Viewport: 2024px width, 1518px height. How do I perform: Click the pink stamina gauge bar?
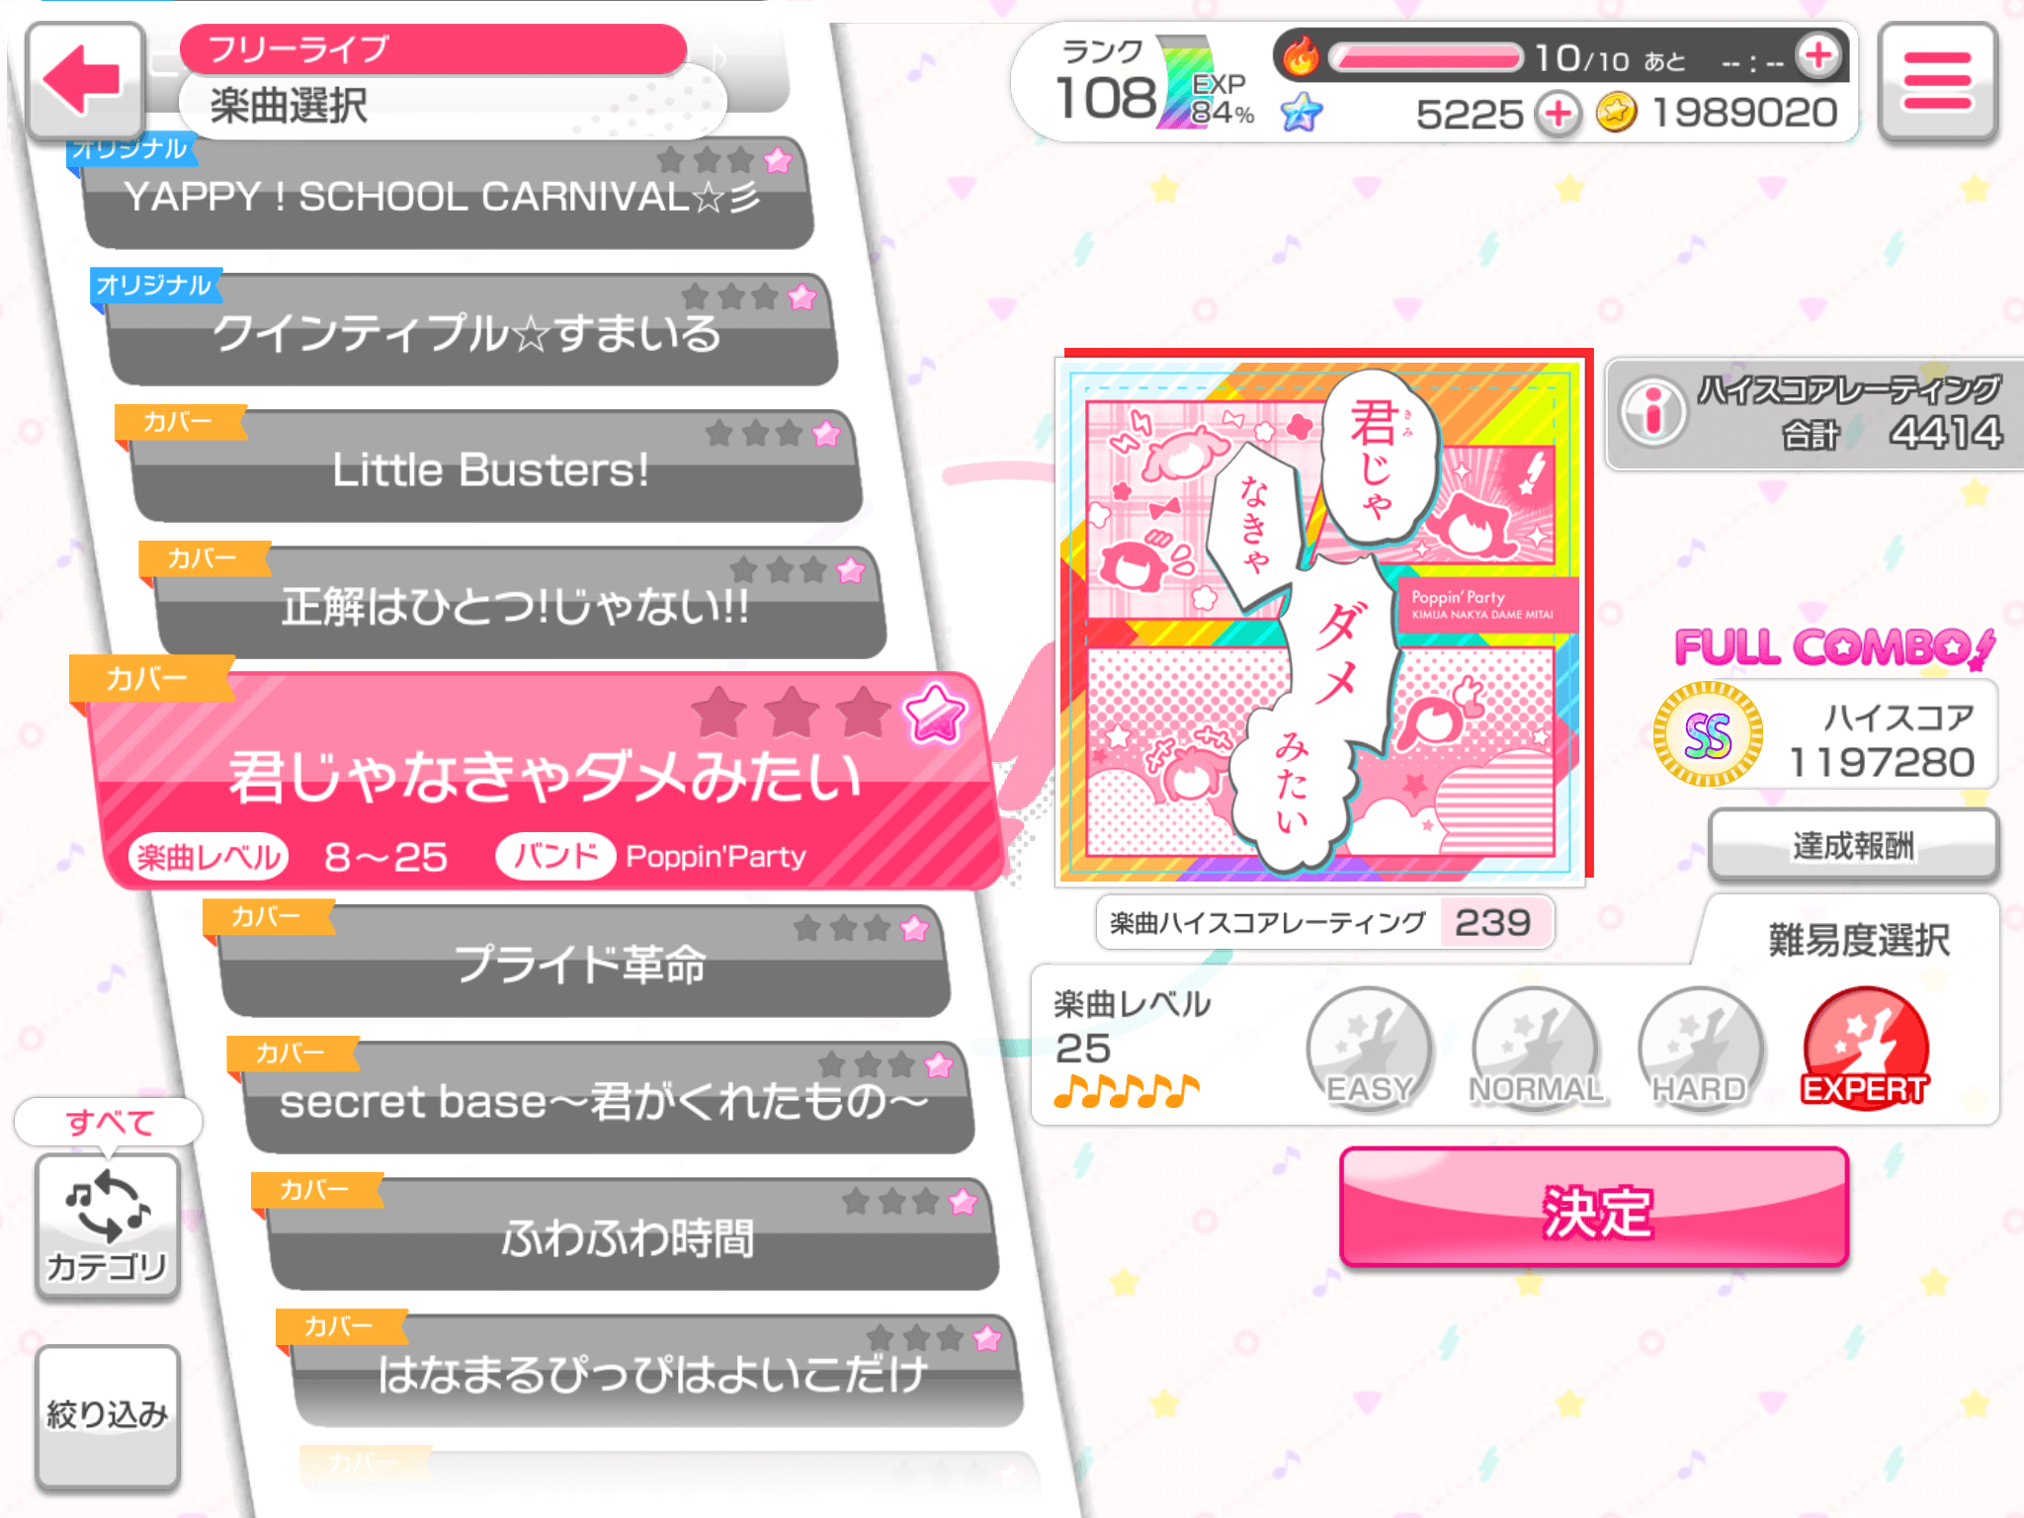(x=1425, y=58)
